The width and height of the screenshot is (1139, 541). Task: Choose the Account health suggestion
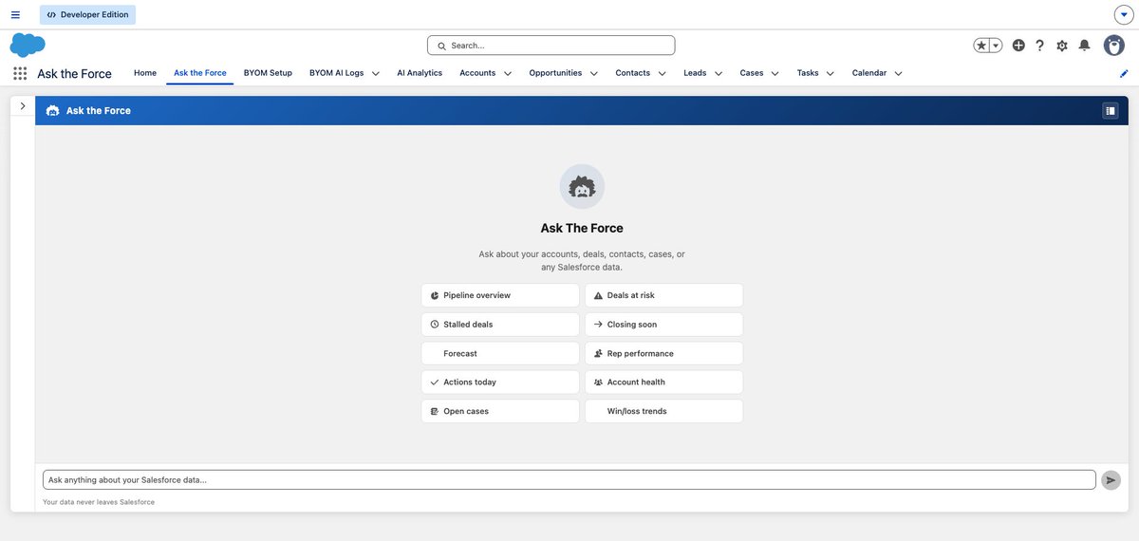[664, 382]
